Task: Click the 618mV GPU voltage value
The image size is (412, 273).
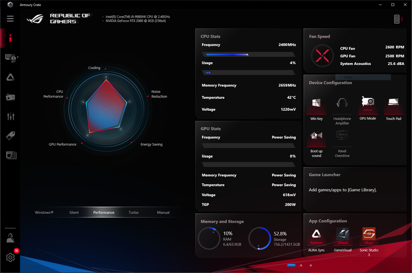Action: tap(289, 195)
